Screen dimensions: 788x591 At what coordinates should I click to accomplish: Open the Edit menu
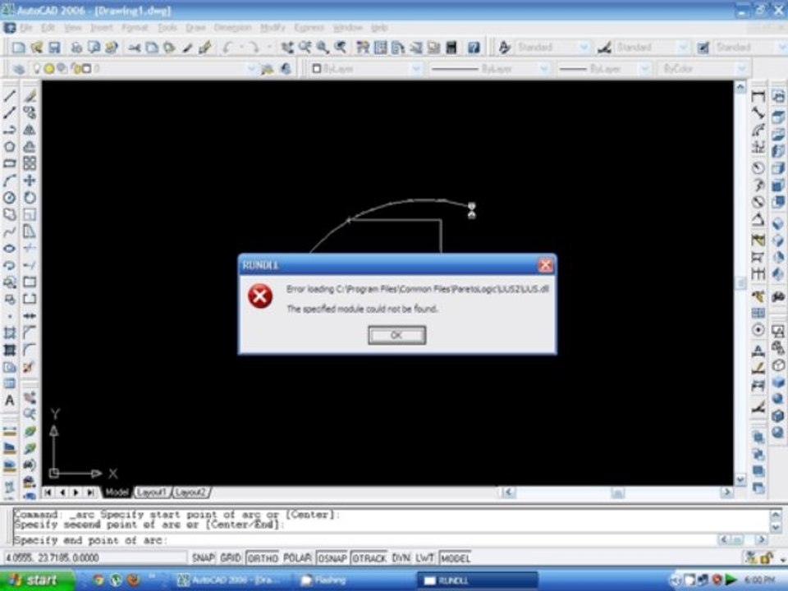[48, 28]
